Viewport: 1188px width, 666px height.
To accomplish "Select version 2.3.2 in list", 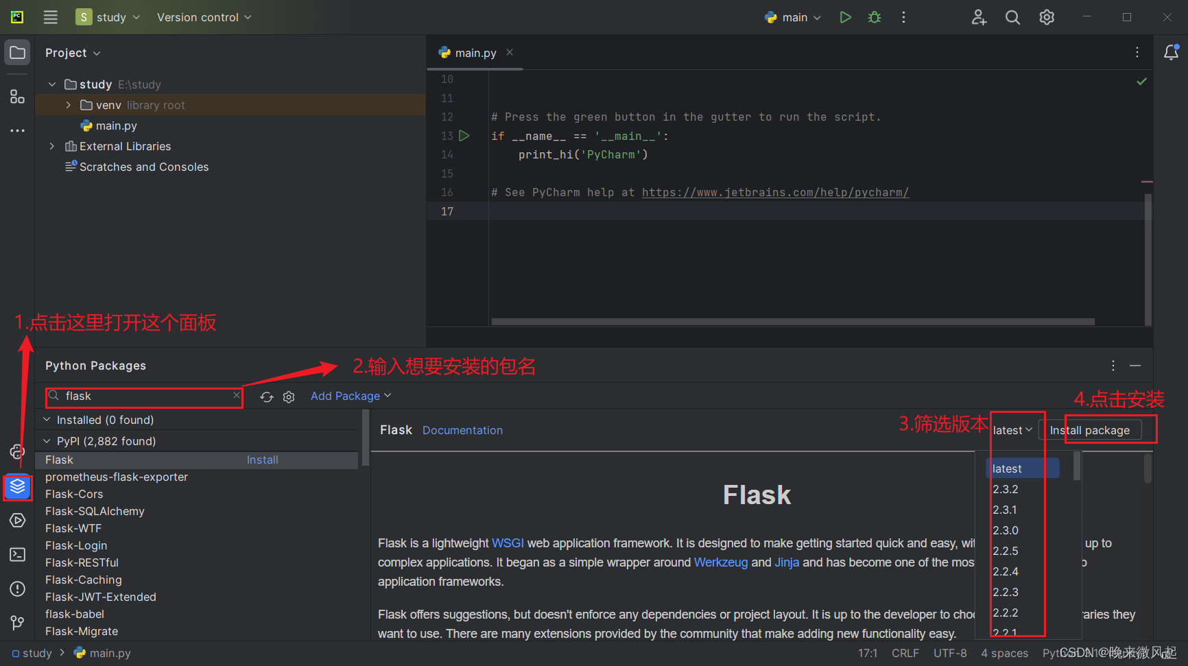I will click(1006, 489).
